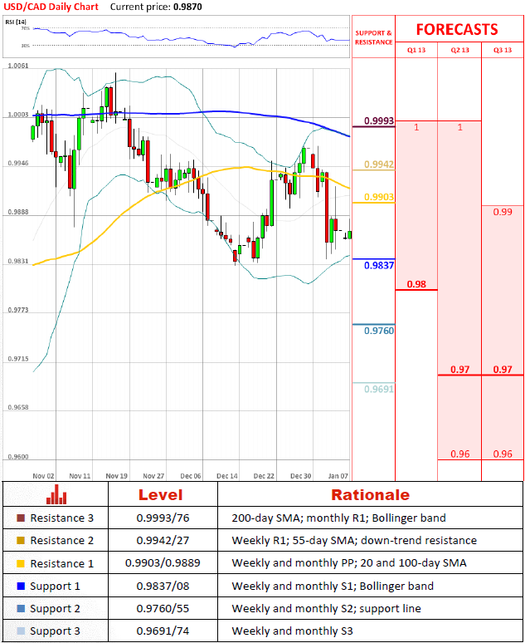The image size is (525, 643).
Task: Click the Weekly and monthly PP rationale
Action: [x=349, y=563]
